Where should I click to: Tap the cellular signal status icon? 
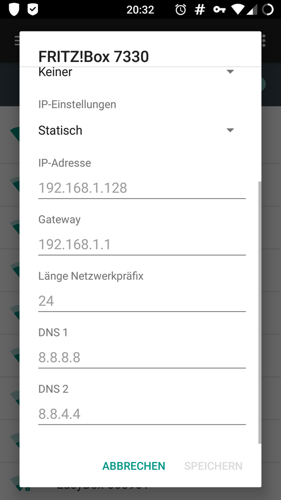(x=252, y=10)
